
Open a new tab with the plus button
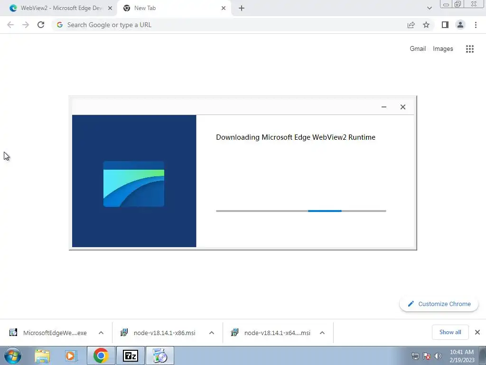click(242, 9)
